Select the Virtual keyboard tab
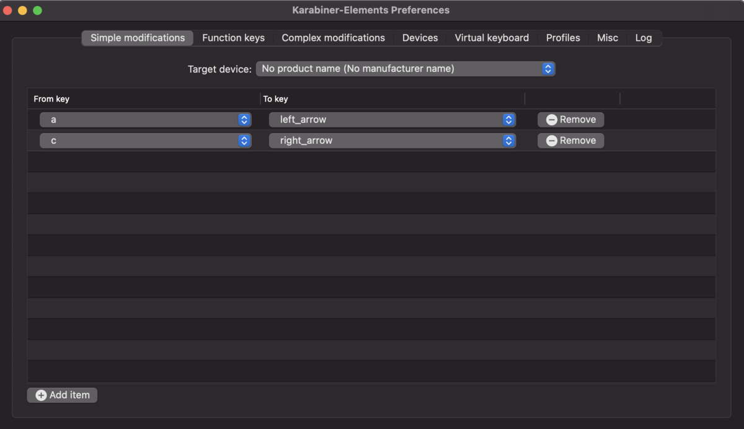 [492, 38]
